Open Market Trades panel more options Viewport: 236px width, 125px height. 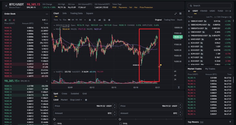click(230, 68)
